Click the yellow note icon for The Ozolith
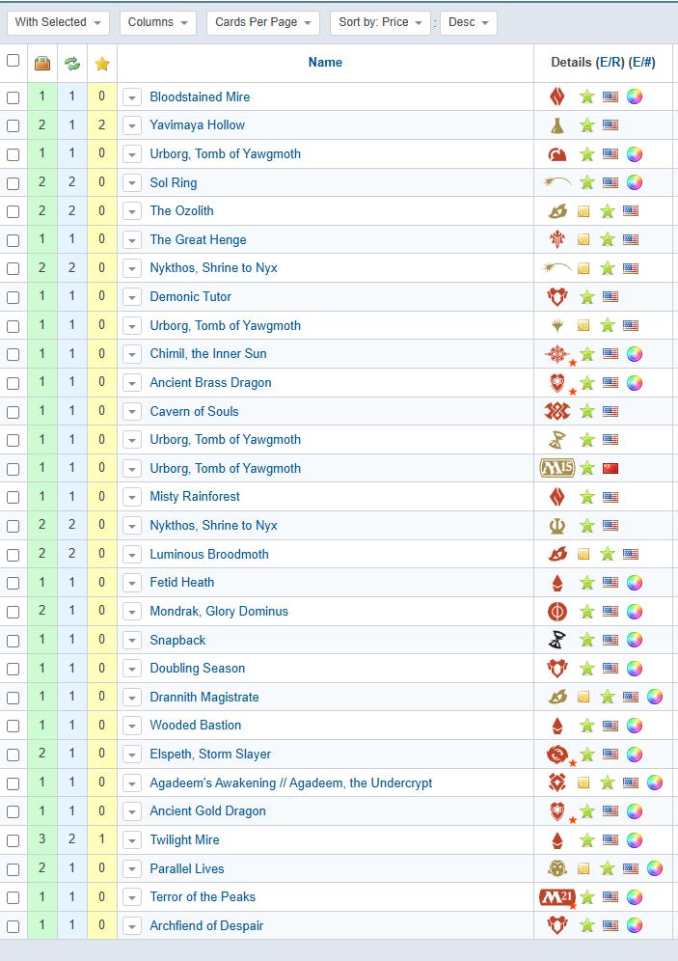678x961 pixels. [x=583, y=211]
